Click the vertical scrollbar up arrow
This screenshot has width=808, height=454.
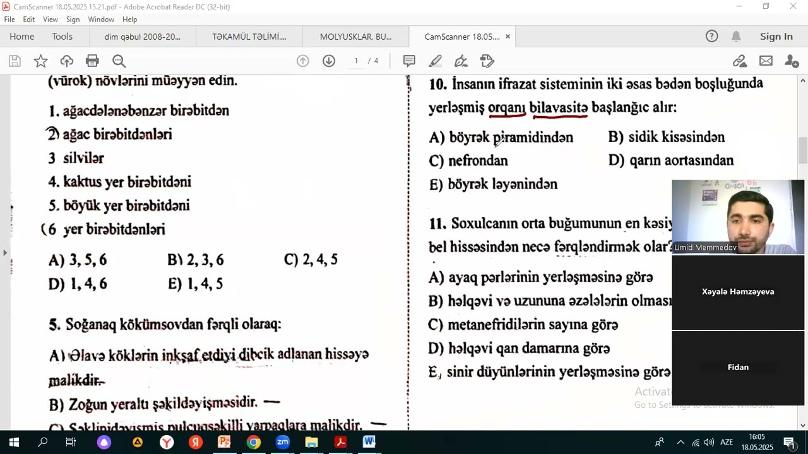[x=803, y=81]
